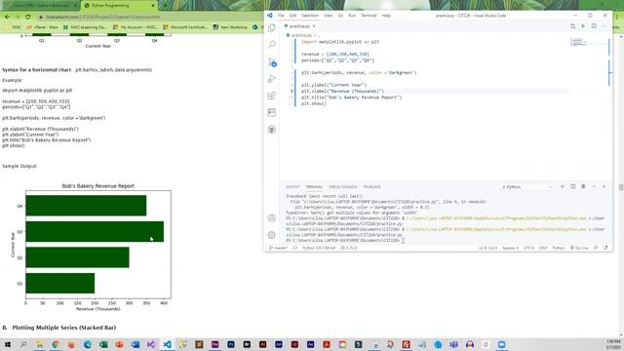Open the My Account bookmark
624x351 pixels.
click(135, 27)
